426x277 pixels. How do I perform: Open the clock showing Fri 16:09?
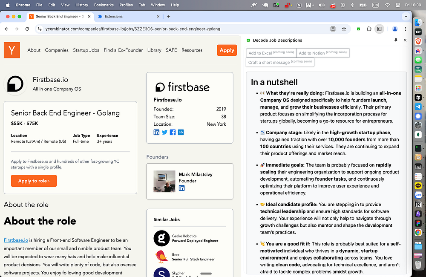(413, 5)
